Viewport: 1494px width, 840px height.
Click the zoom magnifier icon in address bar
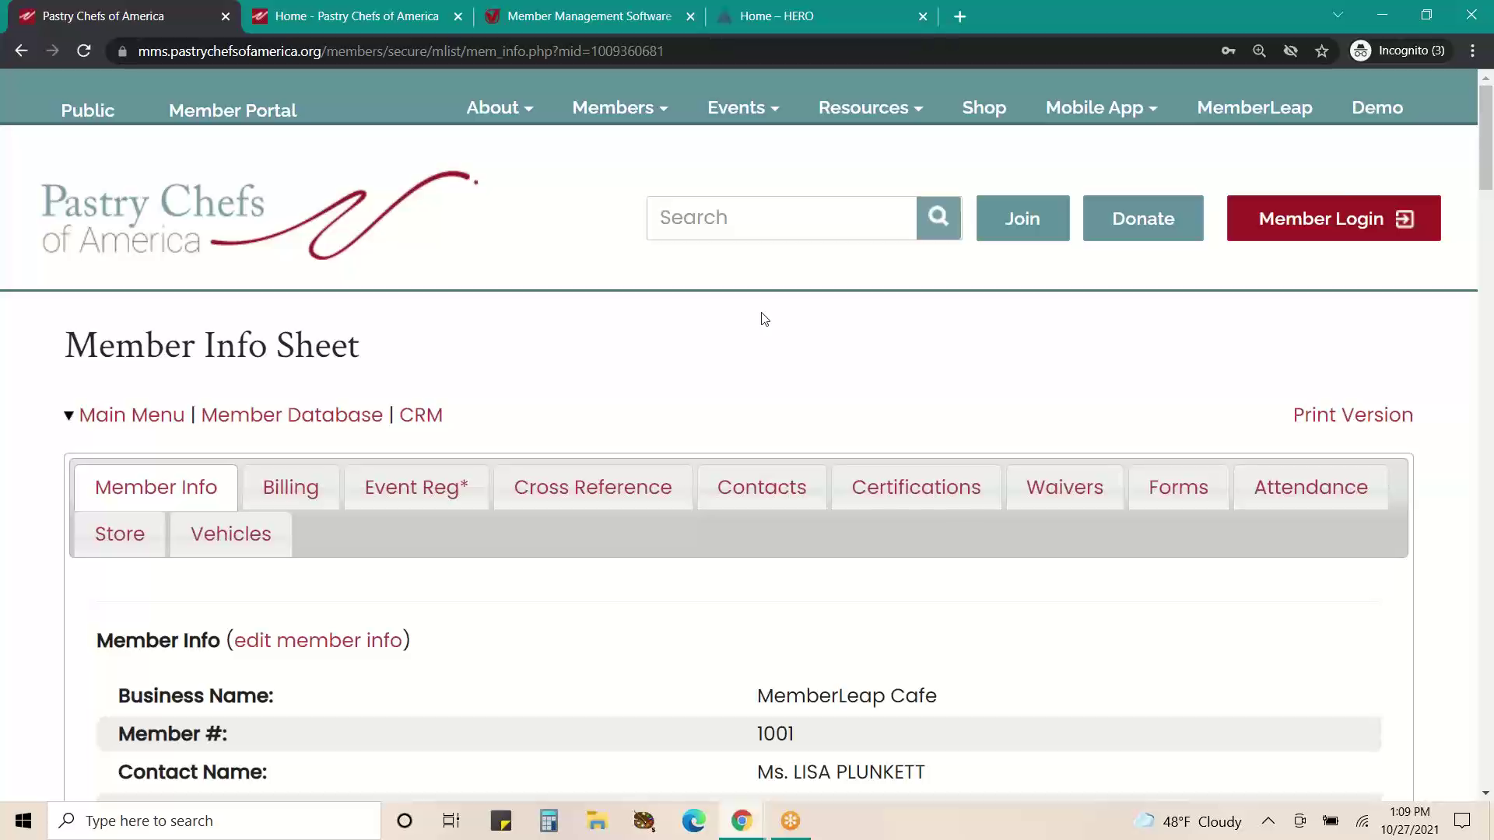(x=1259, y=51)
